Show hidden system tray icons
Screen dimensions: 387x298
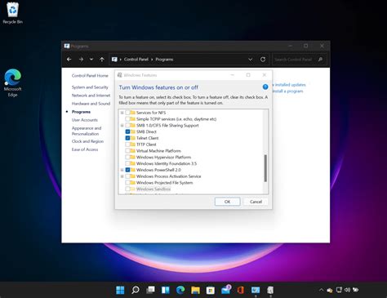point(321,290)
